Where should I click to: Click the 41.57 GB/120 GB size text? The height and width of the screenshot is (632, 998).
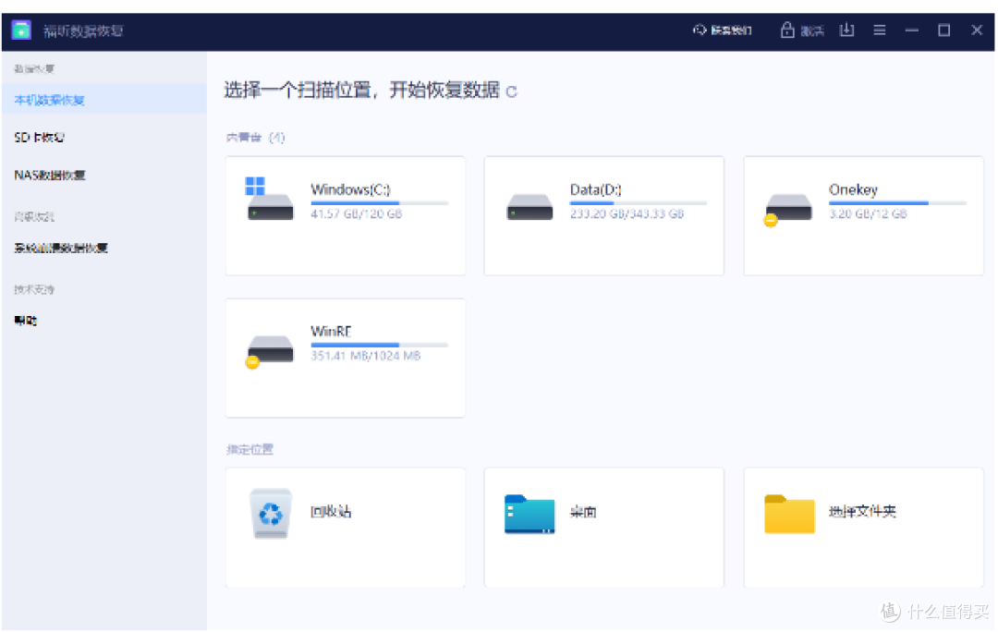click(357, 213)
